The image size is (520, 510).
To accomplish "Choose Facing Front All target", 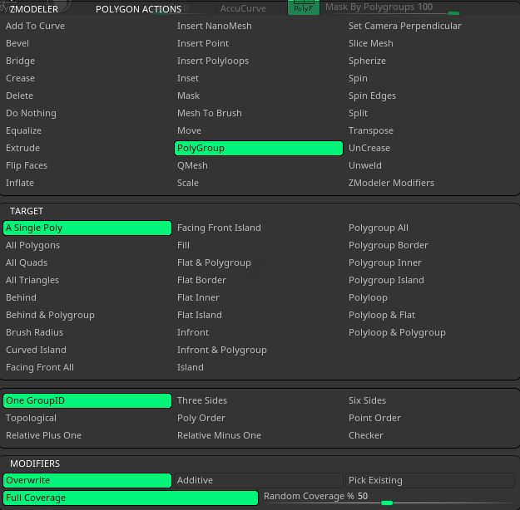I will pos(40,367).
